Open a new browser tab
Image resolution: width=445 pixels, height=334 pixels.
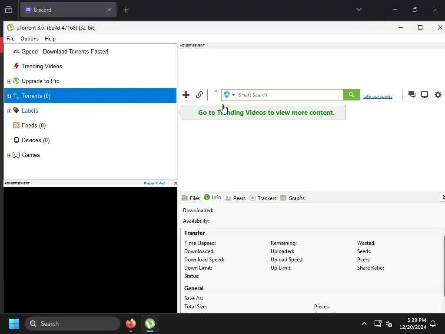click(x=126, y=10)
